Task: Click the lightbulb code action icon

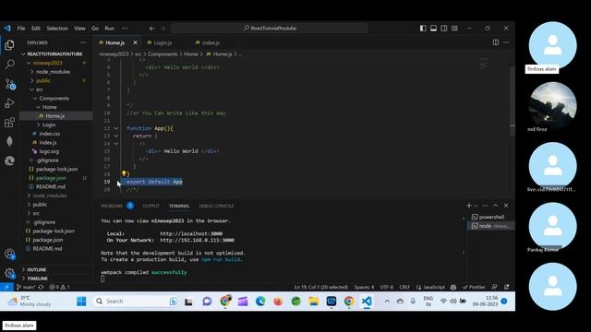Action: coord(124,173)
